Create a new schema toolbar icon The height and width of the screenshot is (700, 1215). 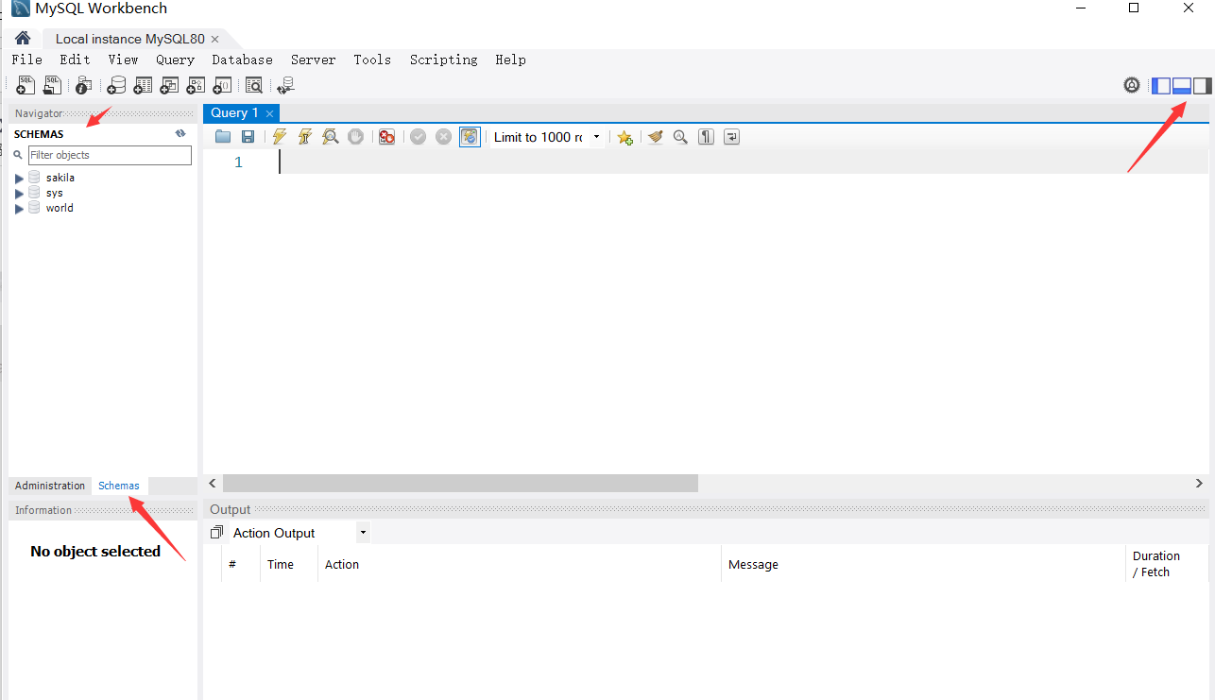115,85
